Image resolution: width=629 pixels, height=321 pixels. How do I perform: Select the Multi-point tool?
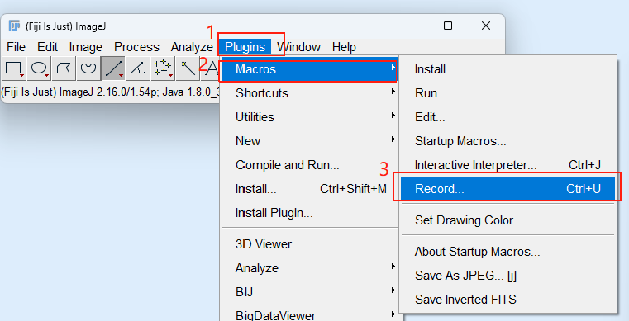coord(163,68)
